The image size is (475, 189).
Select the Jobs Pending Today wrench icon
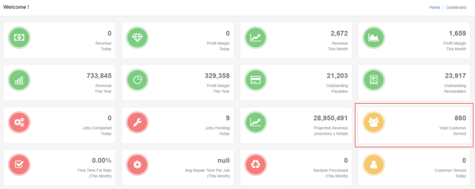137,122
